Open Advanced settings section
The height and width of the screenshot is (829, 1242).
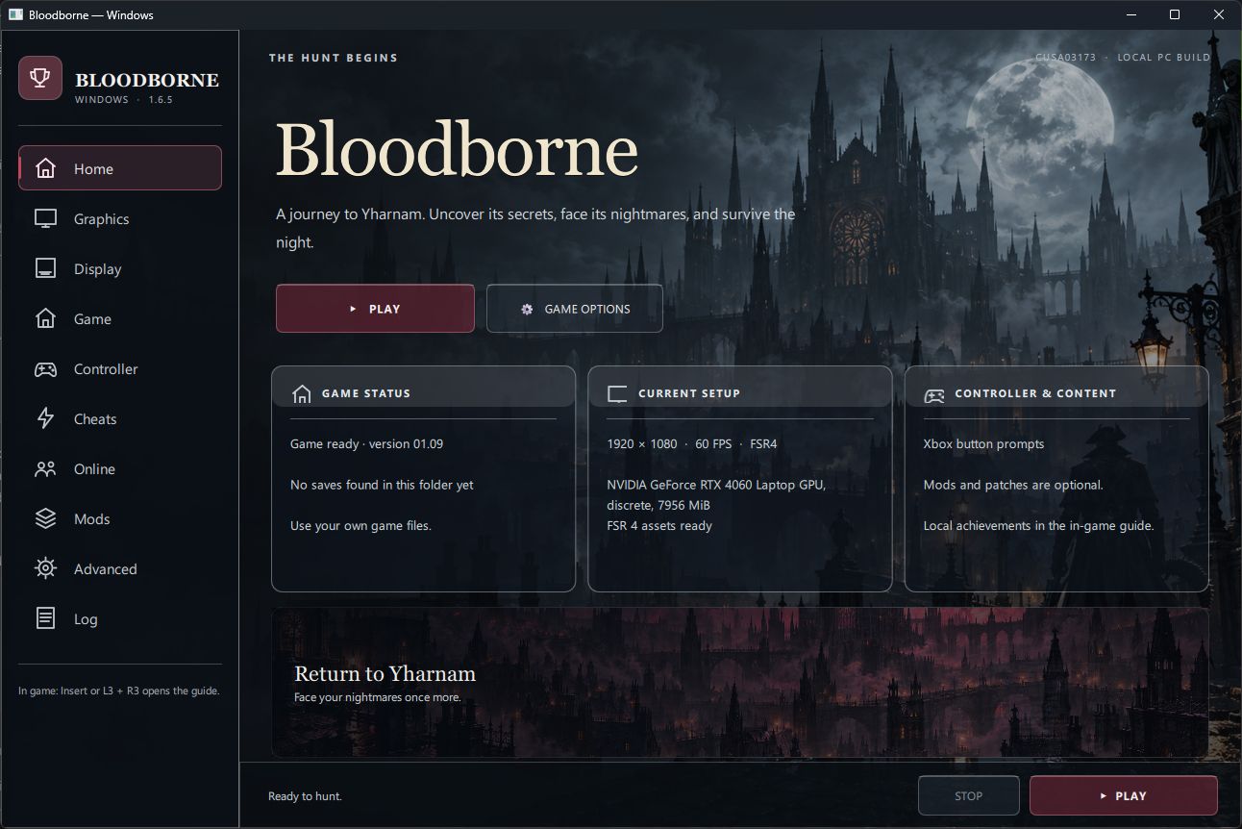click(x=120, y=568)
